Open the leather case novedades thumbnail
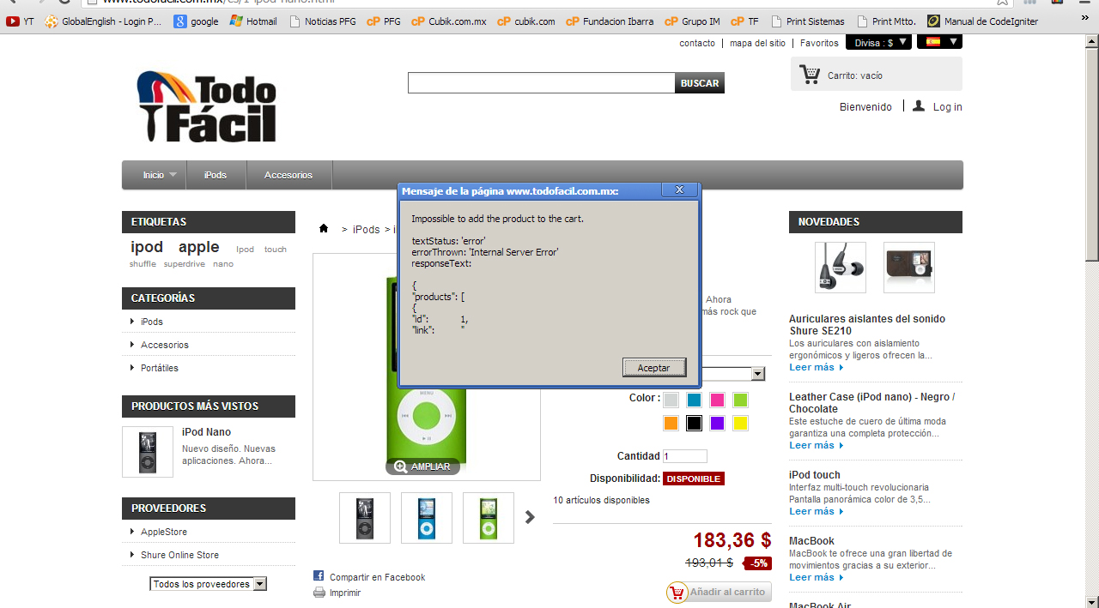The image size is (1099, 608). [x=909, y=268]
